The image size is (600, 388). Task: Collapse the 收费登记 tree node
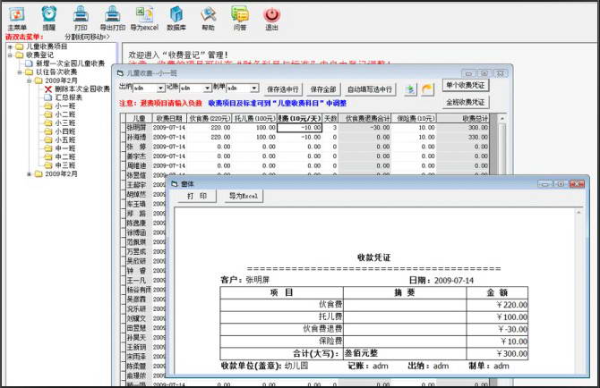pos(11,55)
